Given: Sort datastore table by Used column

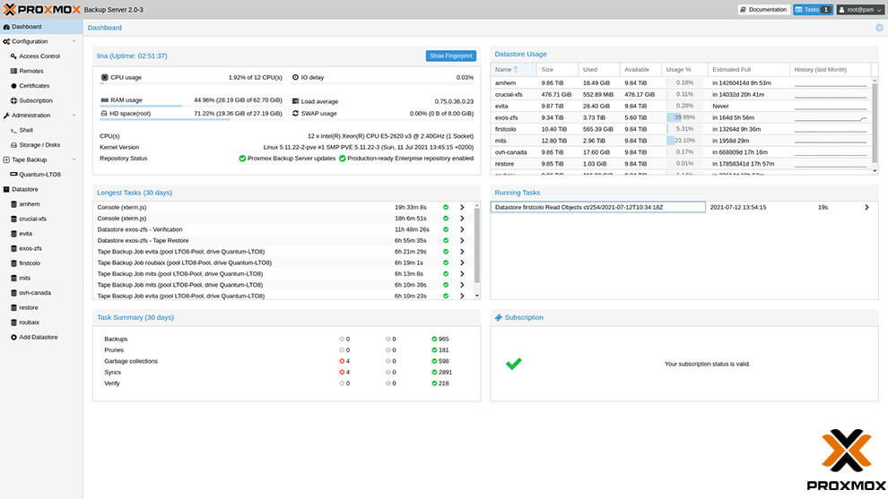Looking at the screenshot, I should (x=599, y=70).
